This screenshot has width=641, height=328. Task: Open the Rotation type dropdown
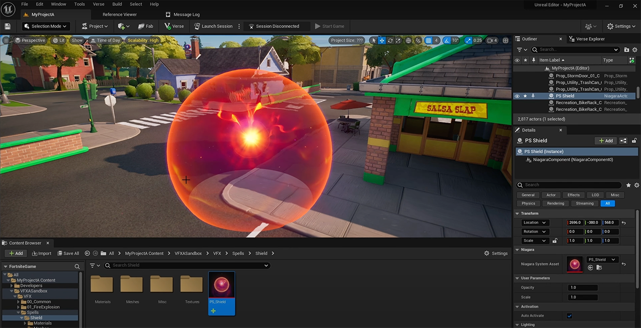(x=535, y=232)
